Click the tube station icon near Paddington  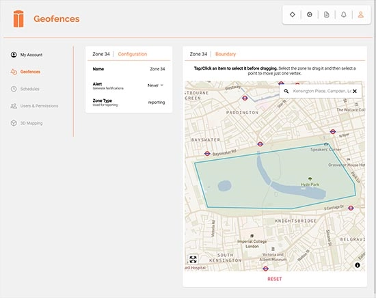point(245,98)
